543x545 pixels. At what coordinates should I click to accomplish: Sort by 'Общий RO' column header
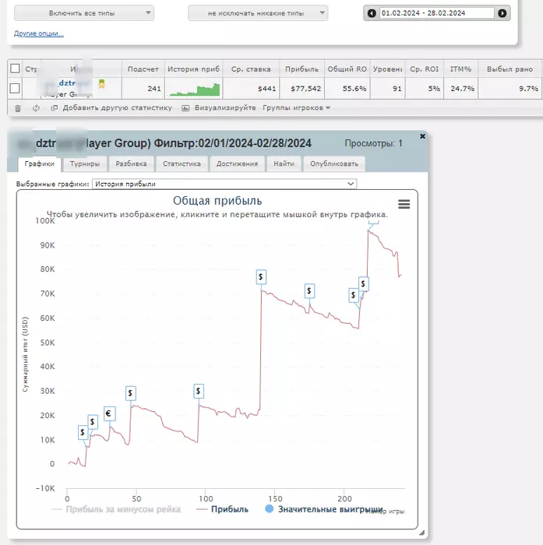[x=347, y=69]
